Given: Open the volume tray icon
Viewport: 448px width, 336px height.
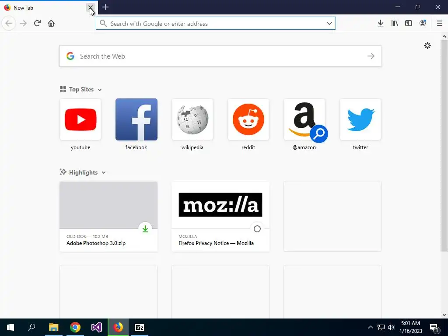Looking at the screenshot, I should click(391, 327).
